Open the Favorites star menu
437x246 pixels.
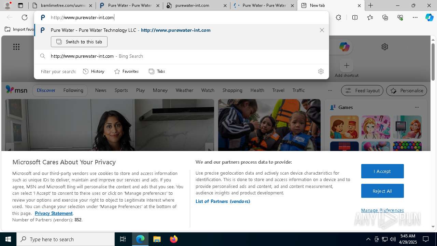370,17
